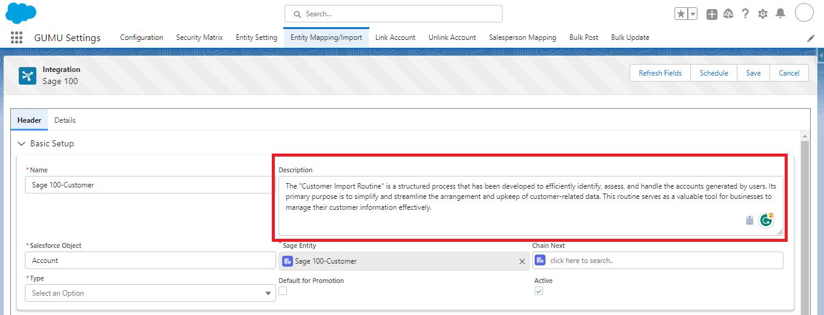Click the pencil edit navigation icon

coord(811,38)
